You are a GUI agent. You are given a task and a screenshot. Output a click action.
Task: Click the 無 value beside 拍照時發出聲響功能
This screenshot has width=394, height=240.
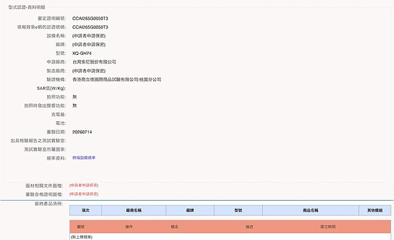74,106
